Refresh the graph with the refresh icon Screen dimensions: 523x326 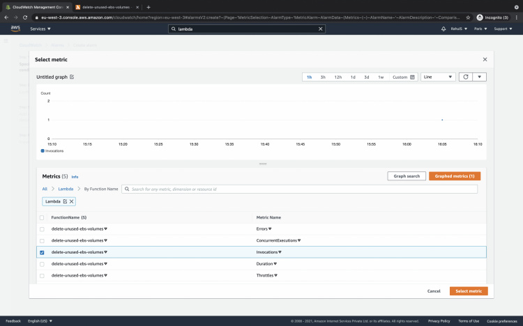(x=465, y=77)
